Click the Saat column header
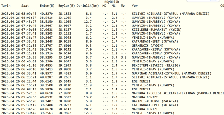 (25, 6)
